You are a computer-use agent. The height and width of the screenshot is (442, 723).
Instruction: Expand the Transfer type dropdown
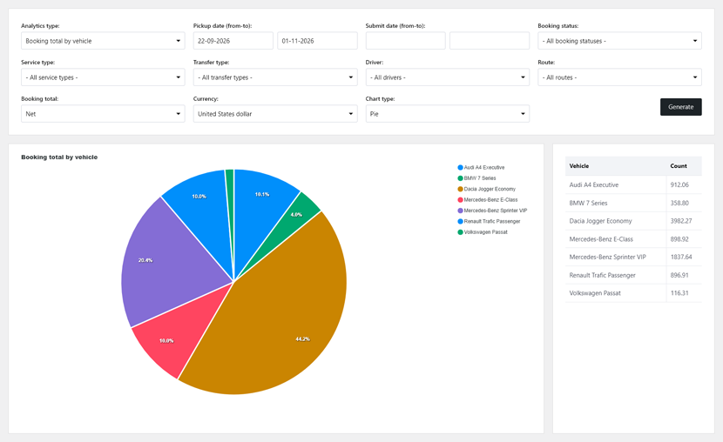tap(275, 77)
